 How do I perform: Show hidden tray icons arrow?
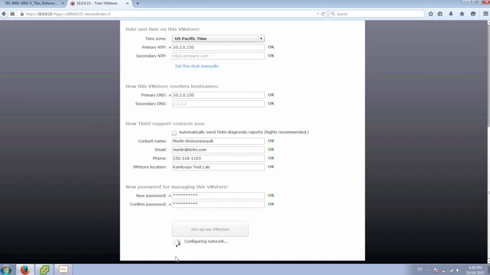click(428, 270)
